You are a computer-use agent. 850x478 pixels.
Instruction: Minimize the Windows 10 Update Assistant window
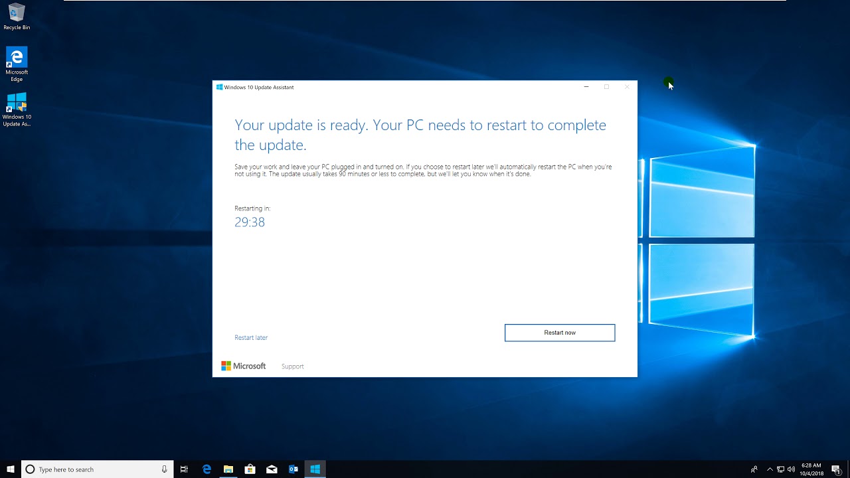[x=586, y=87]
